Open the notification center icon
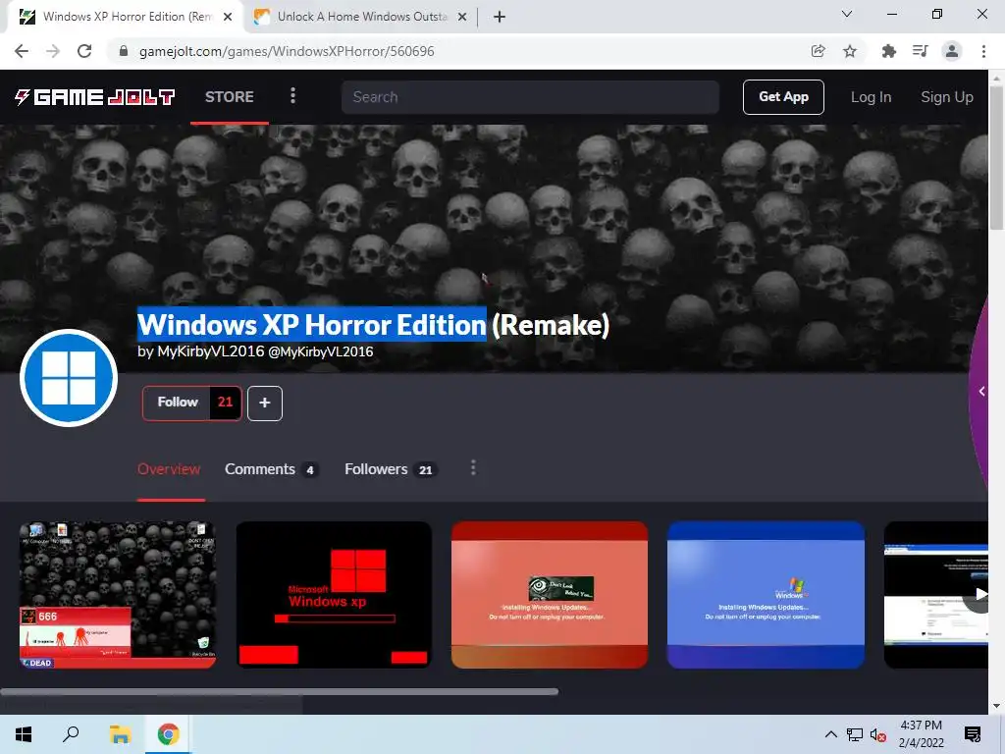Viewport: 1005px width, 754px height. (973, 734)
